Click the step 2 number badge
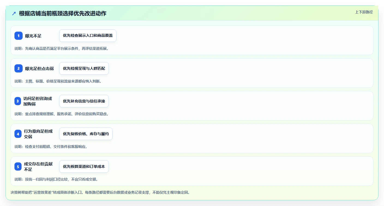Screen dimensions: 384x206 point(18,68)
